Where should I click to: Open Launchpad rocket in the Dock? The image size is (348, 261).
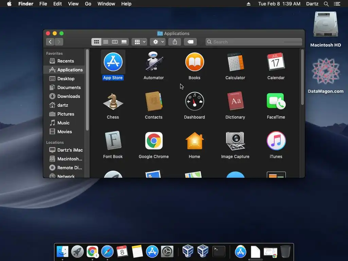(77, 252)
